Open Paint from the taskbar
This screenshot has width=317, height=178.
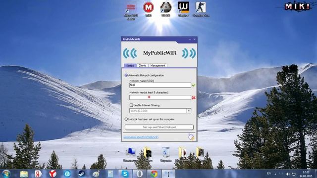coord(96,174)
